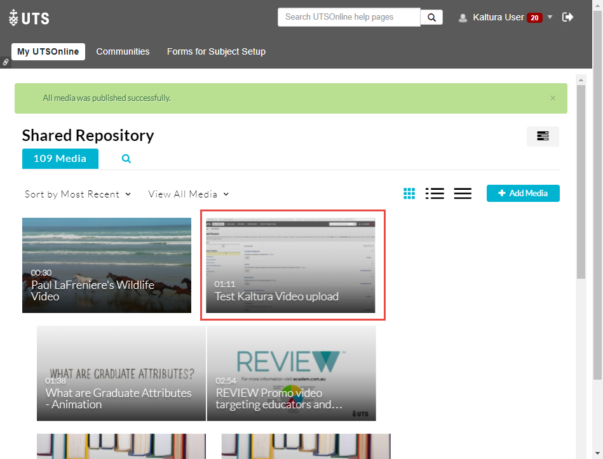This screenshot has width=603, height=459.
Task: Click the Add Media button
Action: [x=523, y=193]
